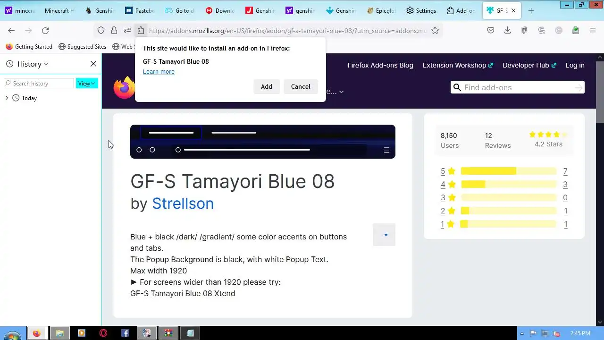
Task: Open the Firefox application menu
Action: click(593, 30)
